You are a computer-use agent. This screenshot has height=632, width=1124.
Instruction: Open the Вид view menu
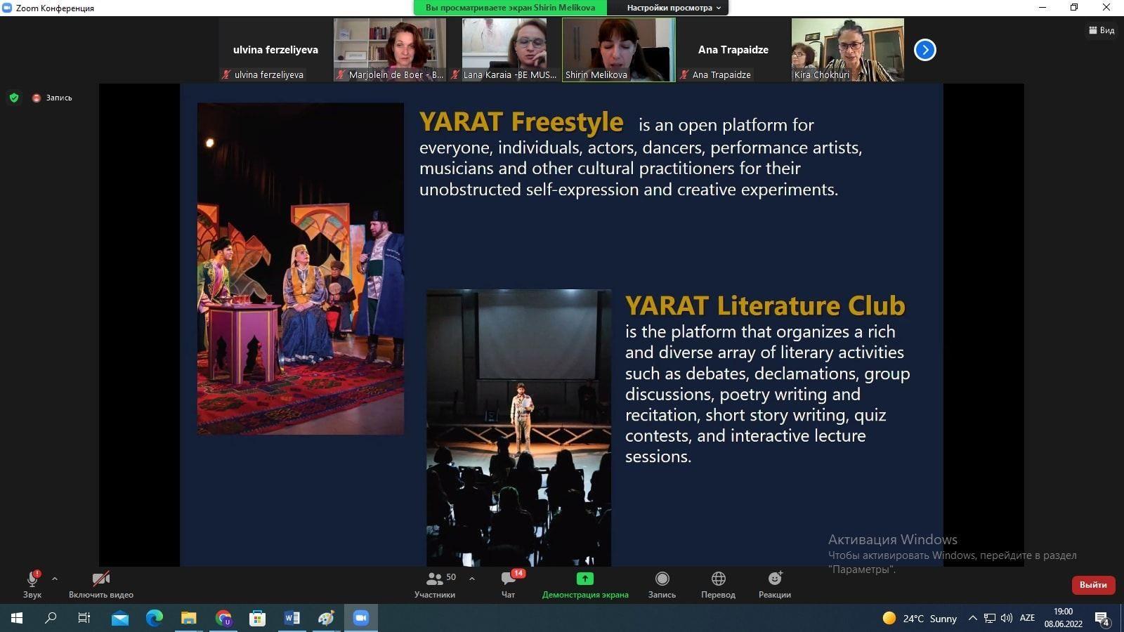[x=1102, y=30]
